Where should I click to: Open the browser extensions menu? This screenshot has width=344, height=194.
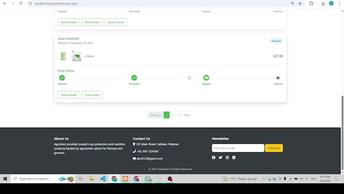click(x=311, y=4)
